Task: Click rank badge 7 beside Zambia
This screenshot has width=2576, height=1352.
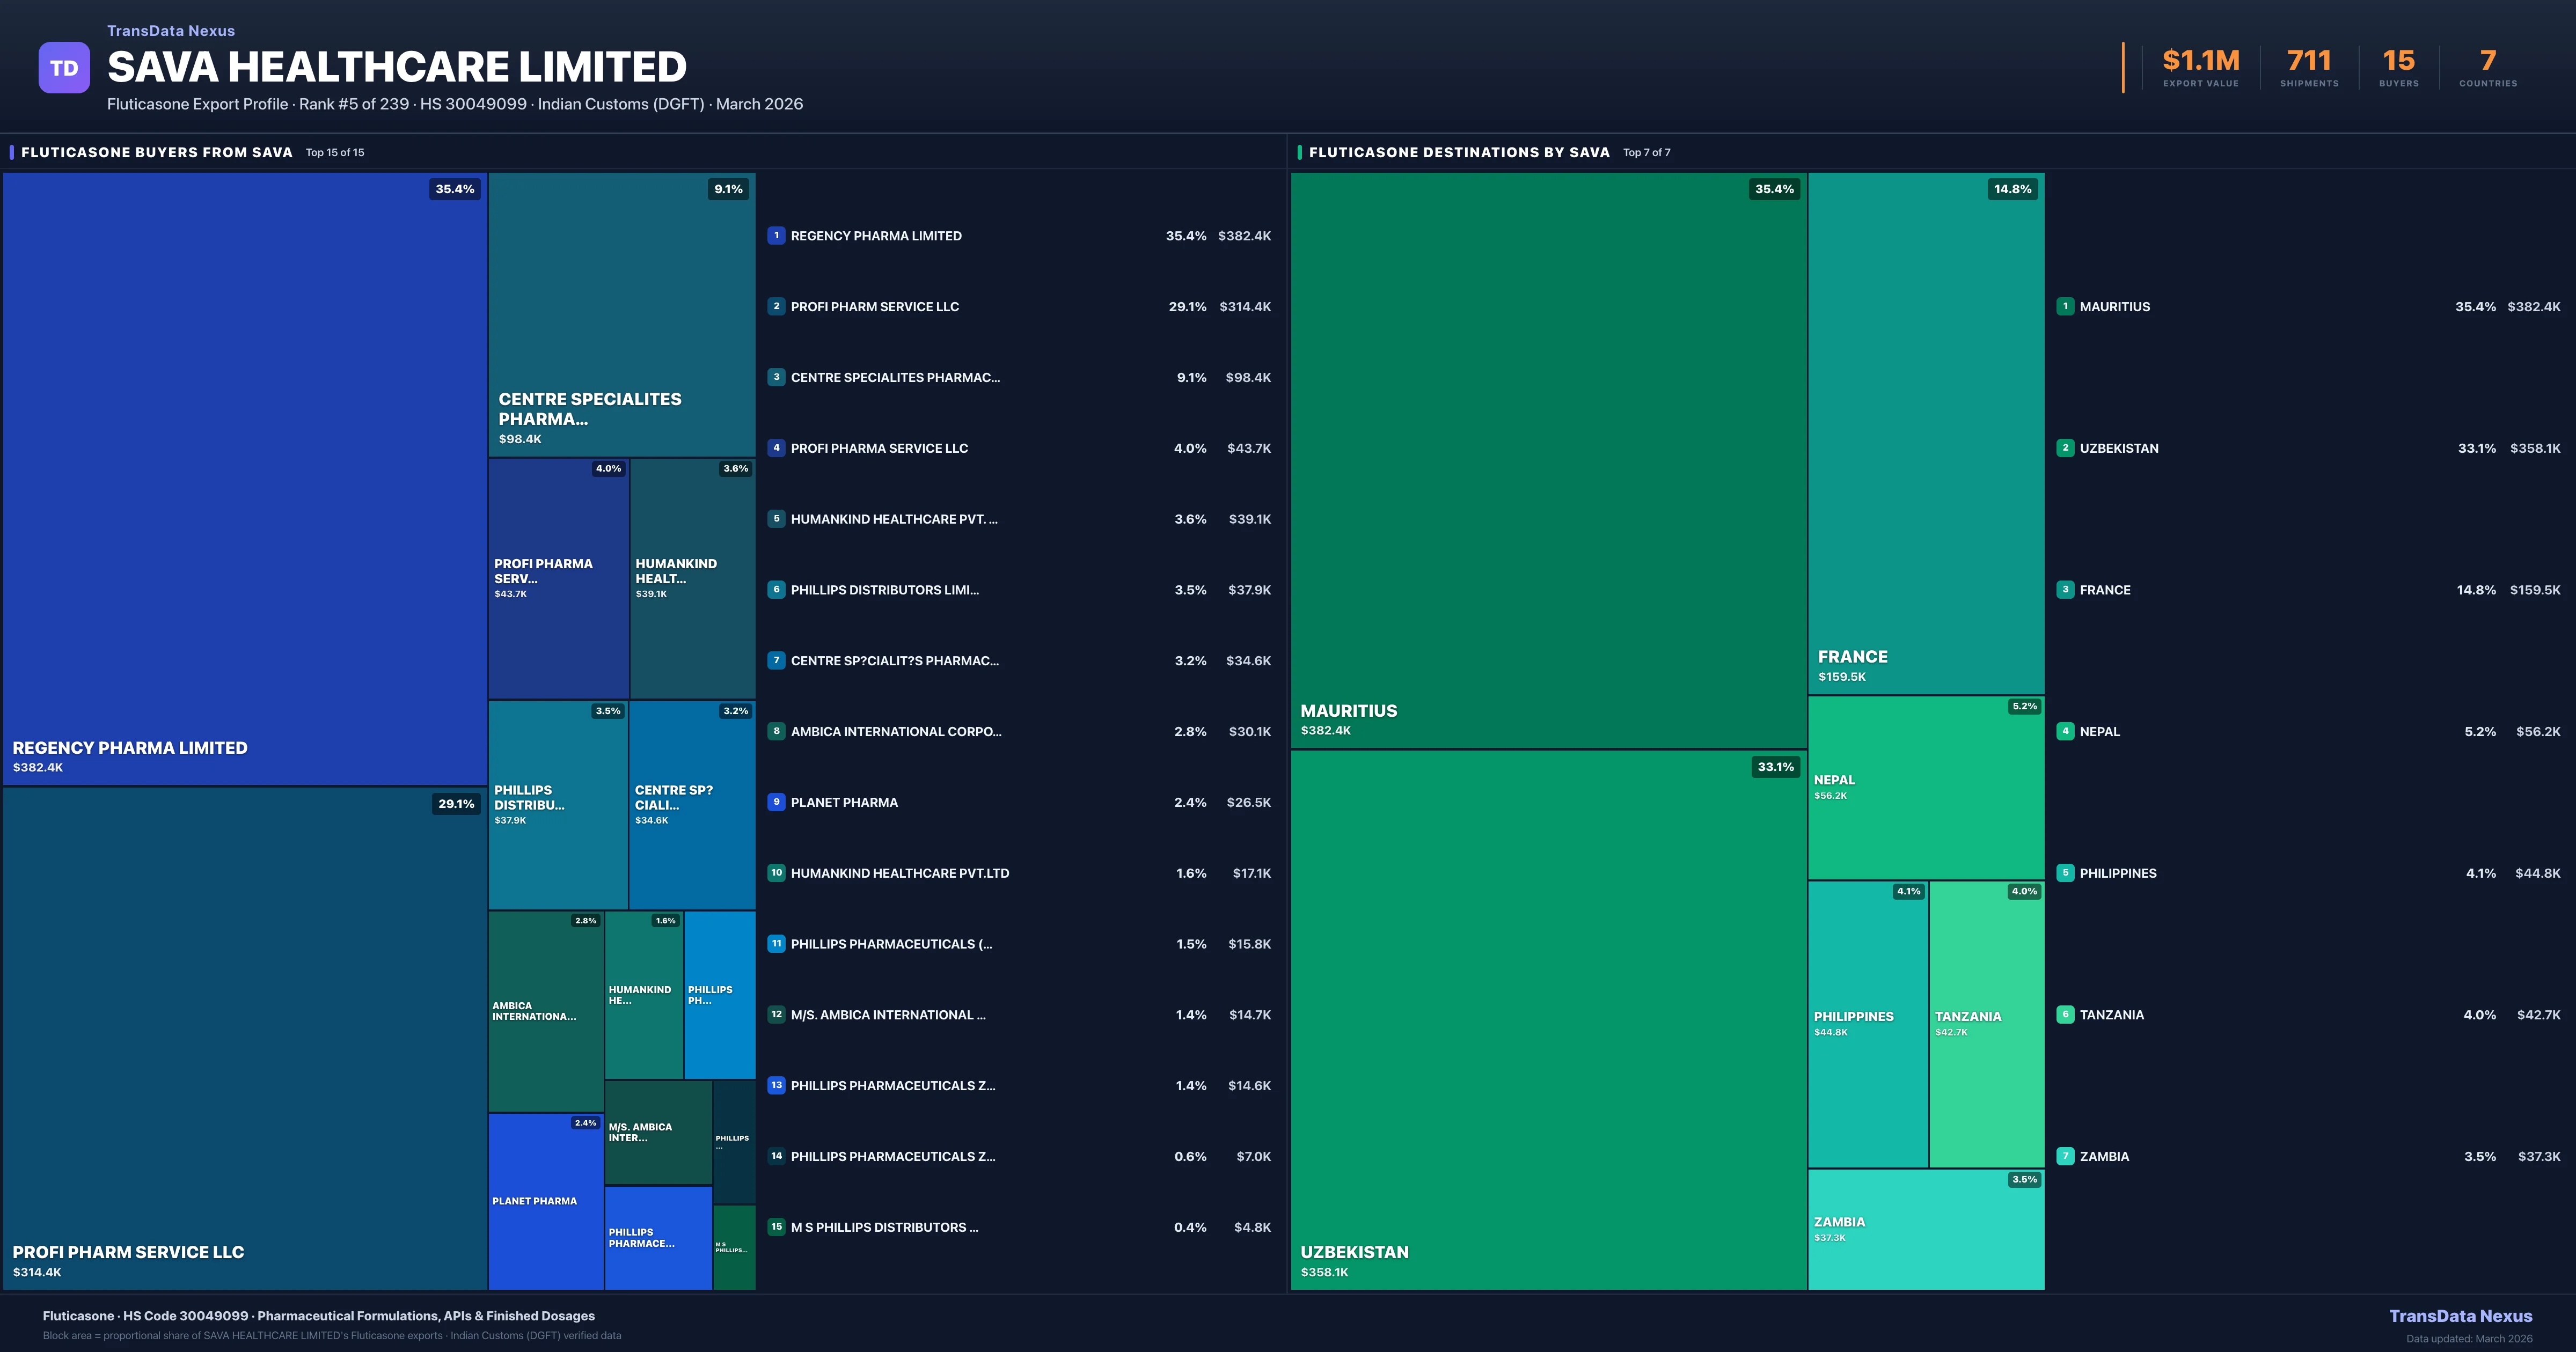Action: pyautogui.click(x=2065, y=1156)
